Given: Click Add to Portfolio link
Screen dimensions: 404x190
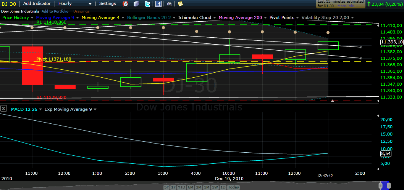Looking at the screenshot, I should pos(55,11).
